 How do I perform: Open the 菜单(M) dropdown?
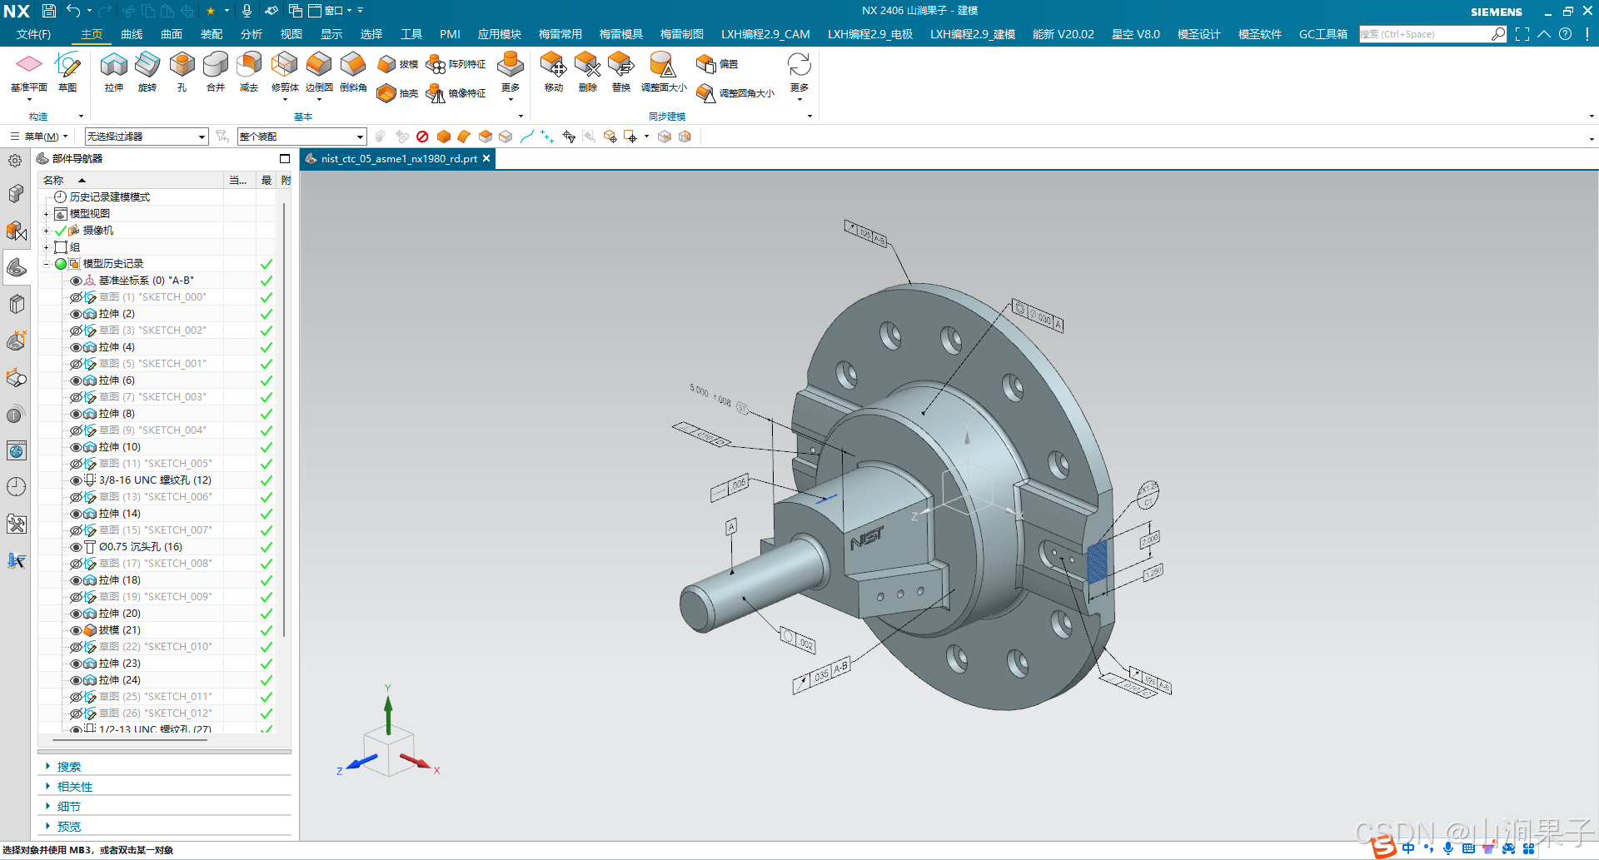click(39, 137)
